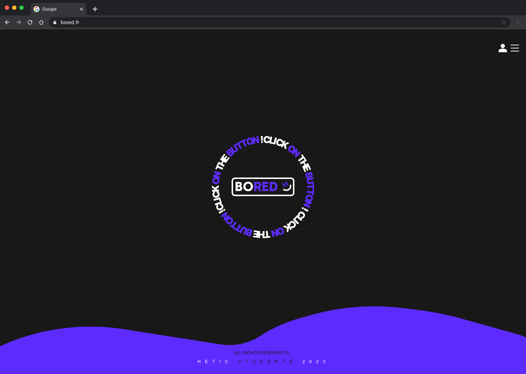Go to the browser home page icon
Image resolution: width=526 pixels, height=374 pixels.
click(41, 22)
